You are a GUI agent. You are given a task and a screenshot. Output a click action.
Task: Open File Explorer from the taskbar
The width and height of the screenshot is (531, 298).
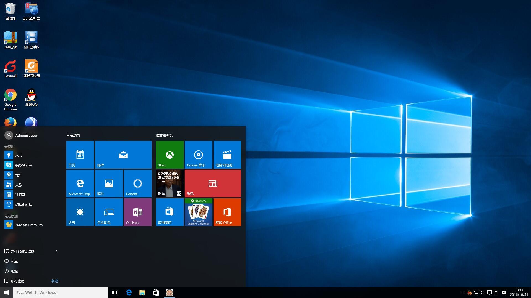[142, 292]
